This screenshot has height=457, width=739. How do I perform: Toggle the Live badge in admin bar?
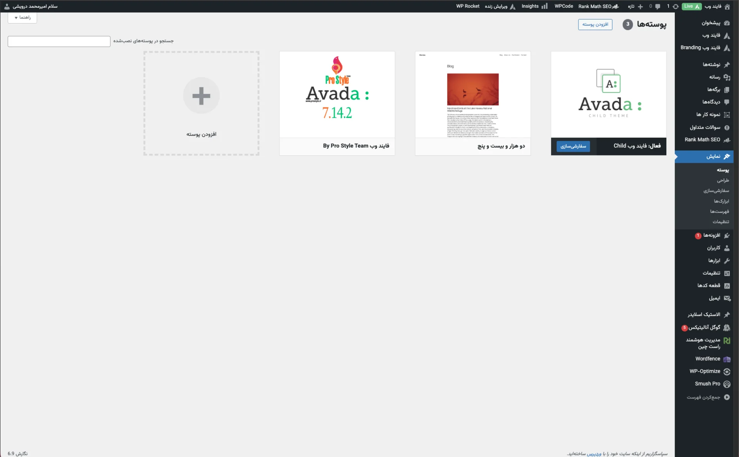(x=692, y=6)
